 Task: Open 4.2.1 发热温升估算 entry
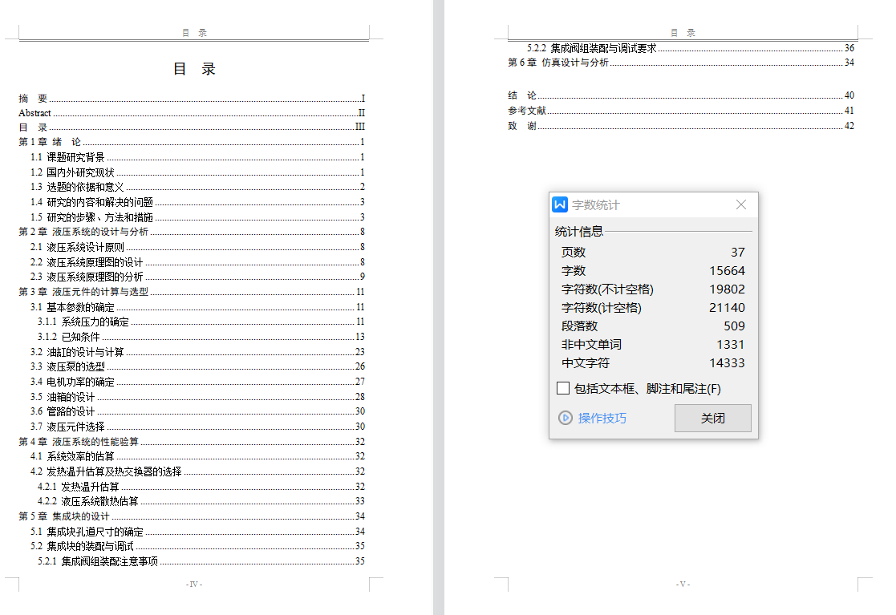pos(201,487)
